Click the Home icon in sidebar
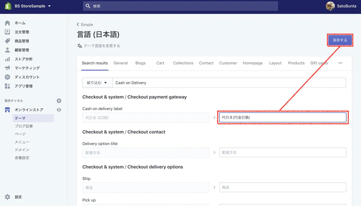The width and height of the screenshot is (361, 206). (x=7, y=23)
